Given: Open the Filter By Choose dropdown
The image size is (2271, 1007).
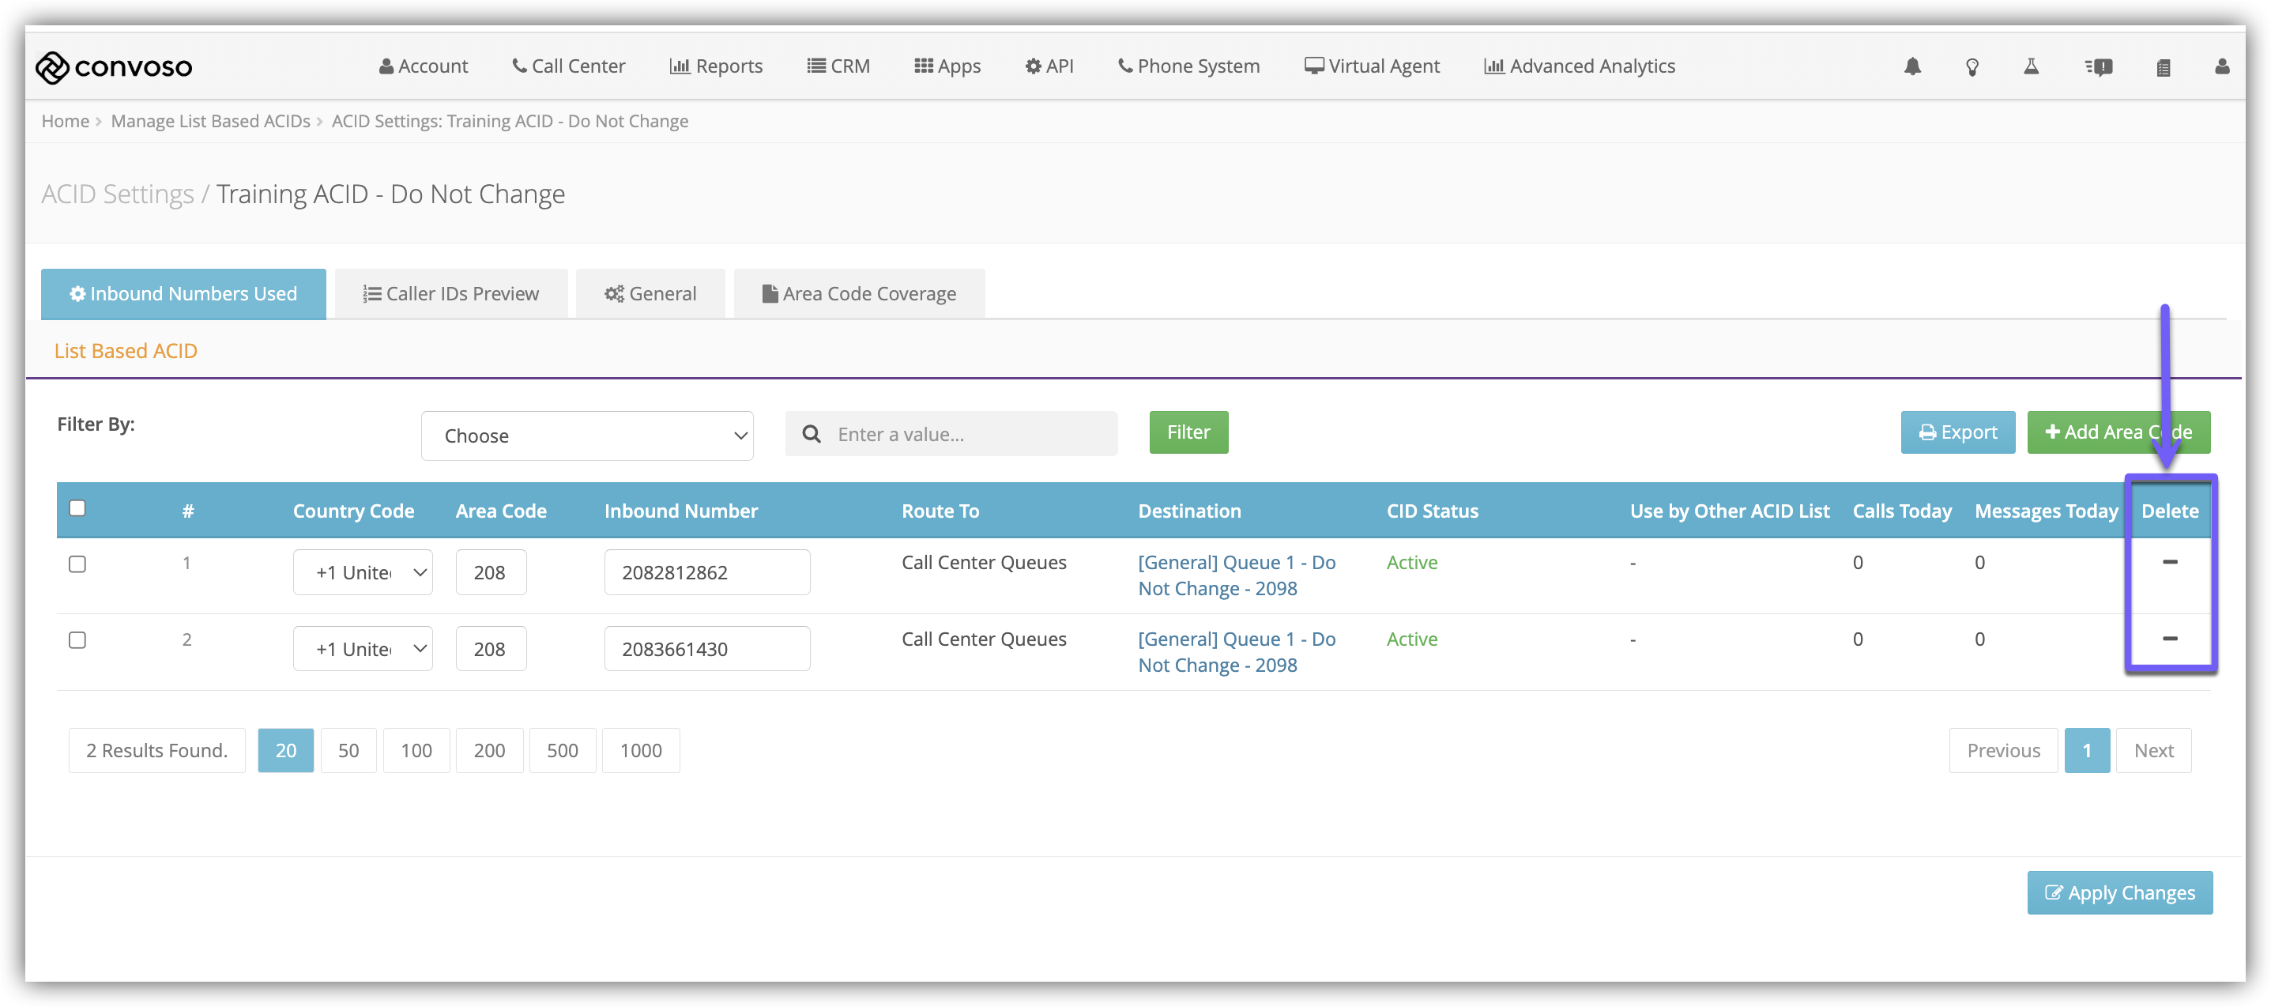Looking at the screenshot, I should (x=587, y=436).
